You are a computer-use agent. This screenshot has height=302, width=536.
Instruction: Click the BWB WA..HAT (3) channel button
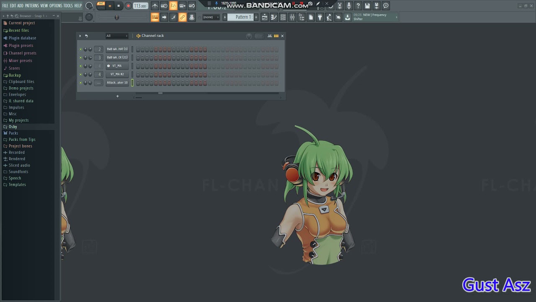click(117, 49)
